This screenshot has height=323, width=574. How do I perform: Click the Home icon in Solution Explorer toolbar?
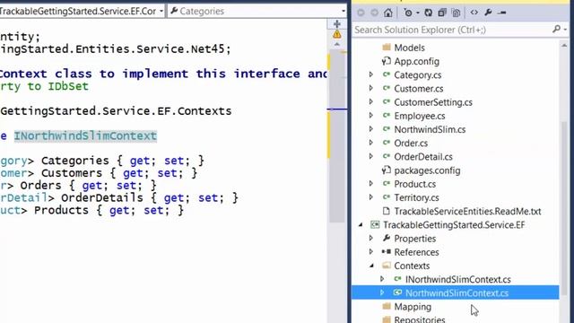[x=388, y=13]
